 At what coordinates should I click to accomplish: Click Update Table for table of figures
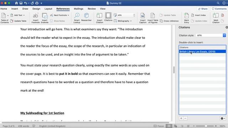[168, 15]
